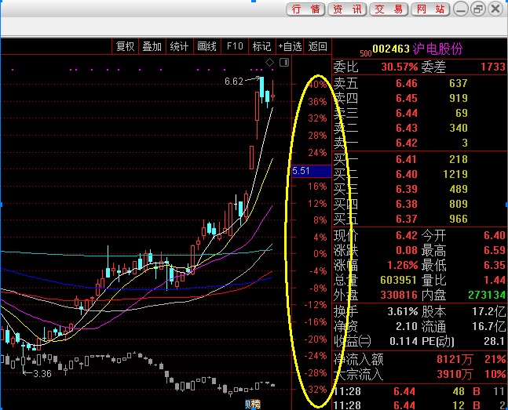
Task: Open 统计 statistics tool
Action: [179, 46]
